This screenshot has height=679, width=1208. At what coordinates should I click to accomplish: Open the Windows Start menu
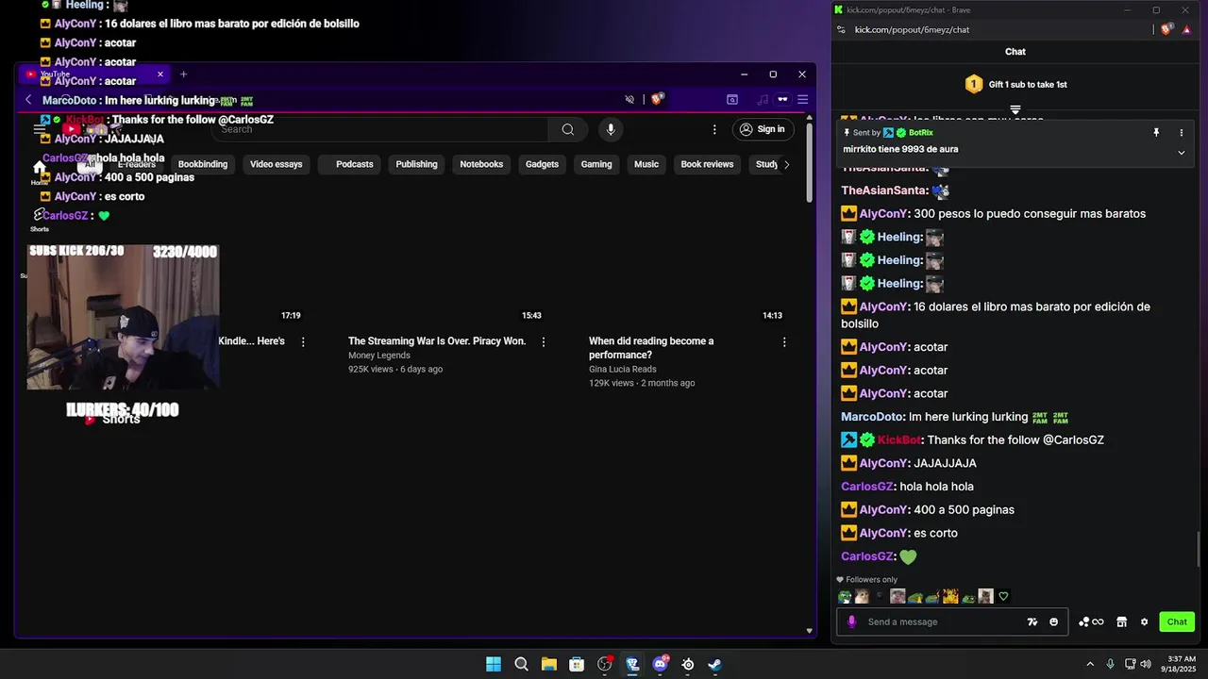point(494,664)
